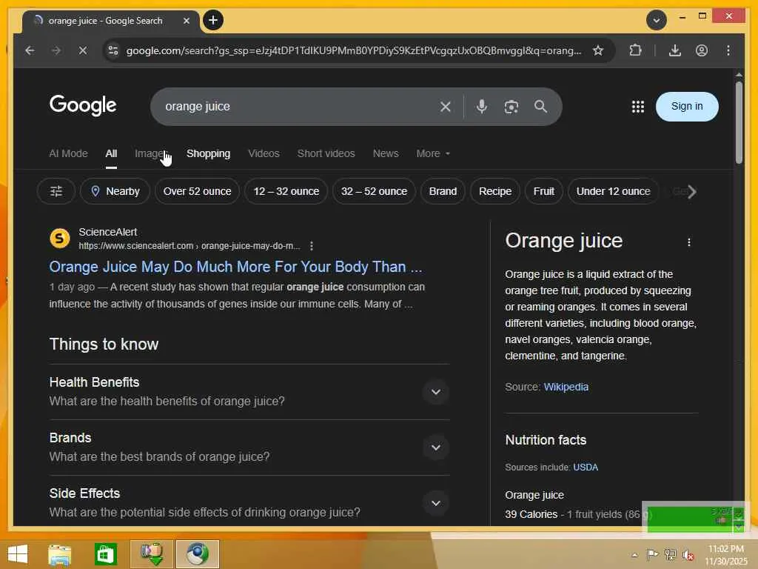Clear the search box text
Viewport: 758px width, 569px height.
tap(445, 107)
